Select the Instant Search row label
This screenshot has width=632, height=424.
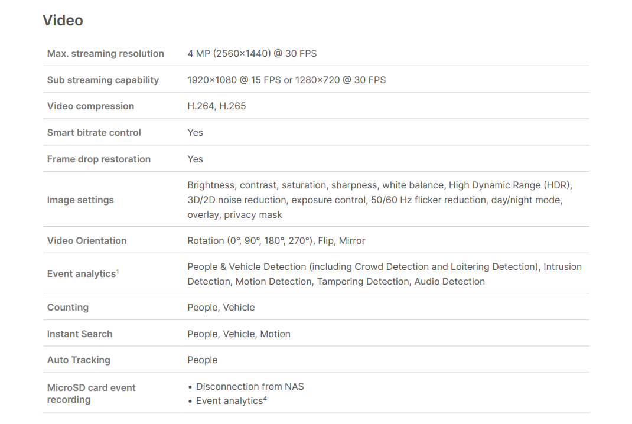click(x=80, y=334)
